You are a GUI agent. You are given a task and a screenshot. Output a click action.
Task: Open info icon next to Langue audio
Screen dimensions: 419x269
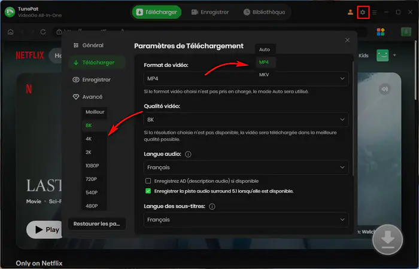click(x=188, y=154)
